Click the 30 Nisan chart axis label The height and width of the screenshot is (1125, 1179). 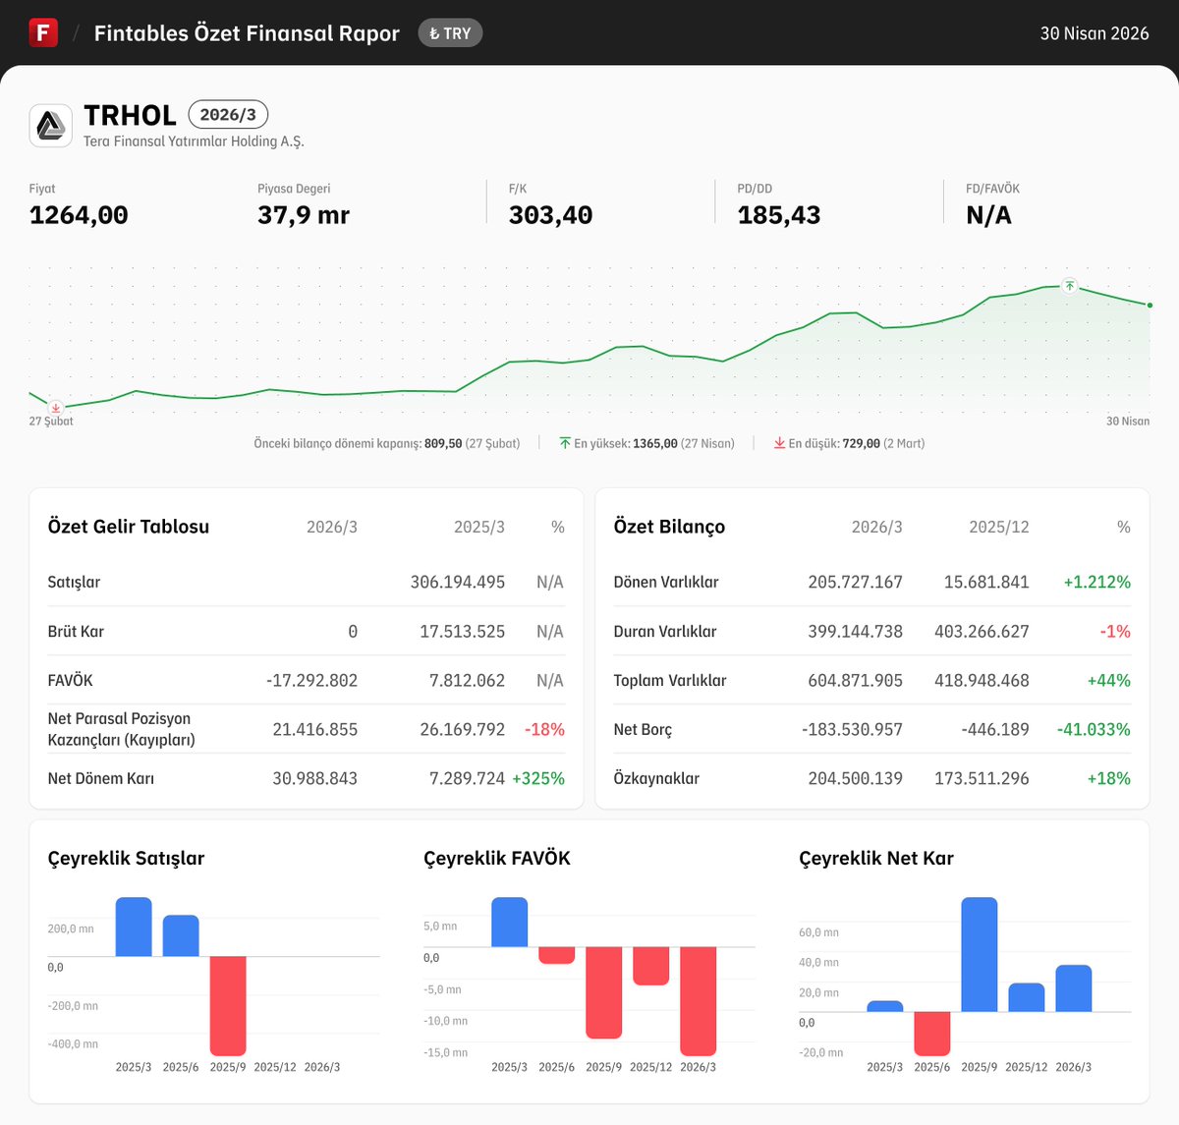(x=1128, y=422)
